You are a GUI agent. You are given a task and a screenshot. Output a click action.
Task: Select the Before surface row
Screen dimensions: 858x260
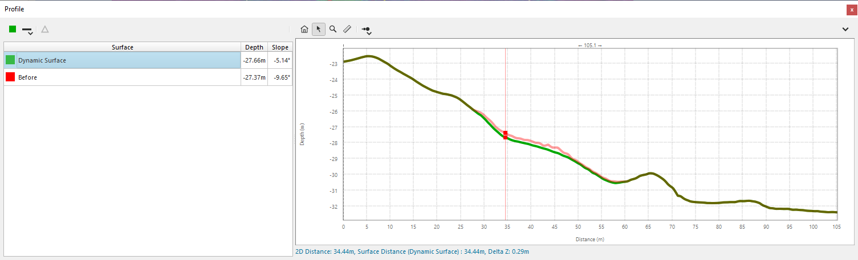[148, 77]
